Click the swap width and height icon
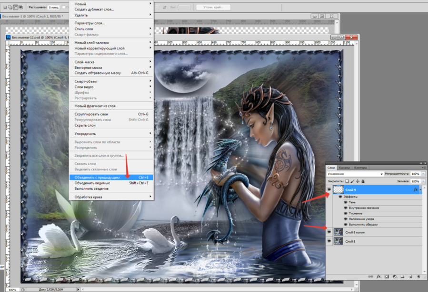Viewport: 428px width, 292px height. pyautogui.click(x=165, y=7)
